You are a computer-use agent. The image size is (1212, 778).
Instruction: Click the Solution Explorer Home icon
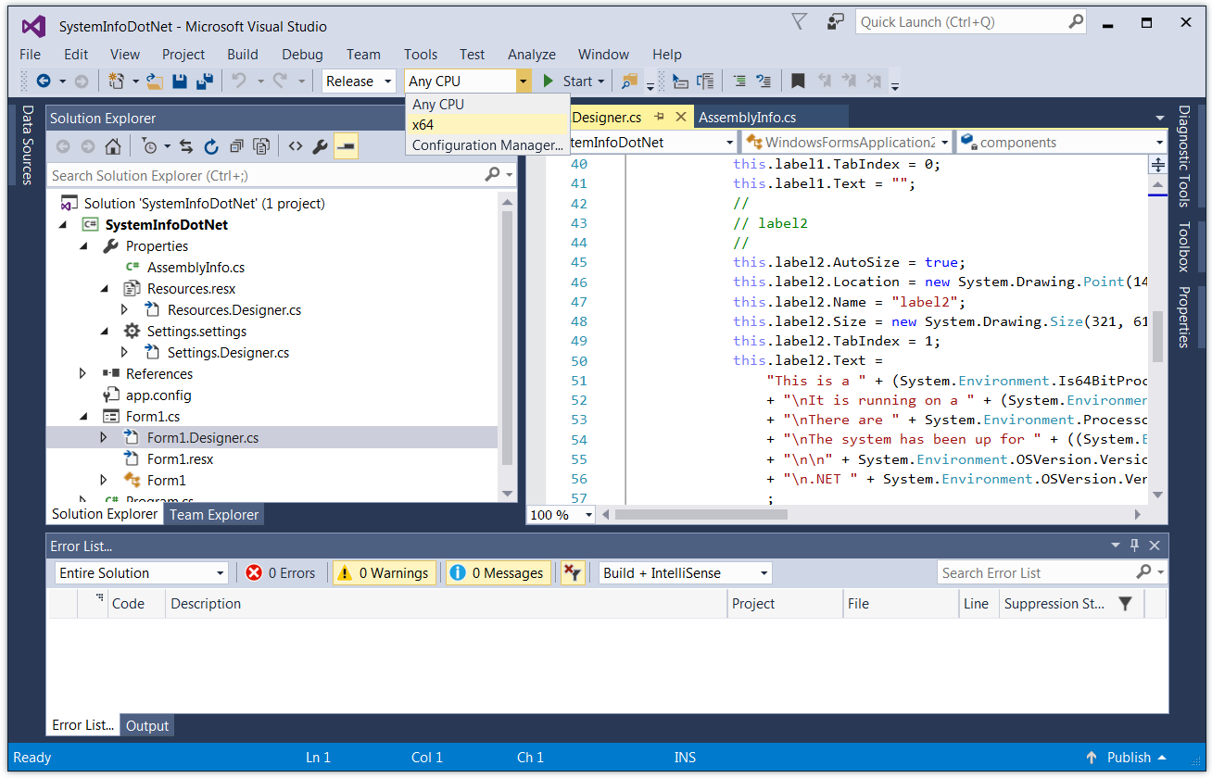112,145
